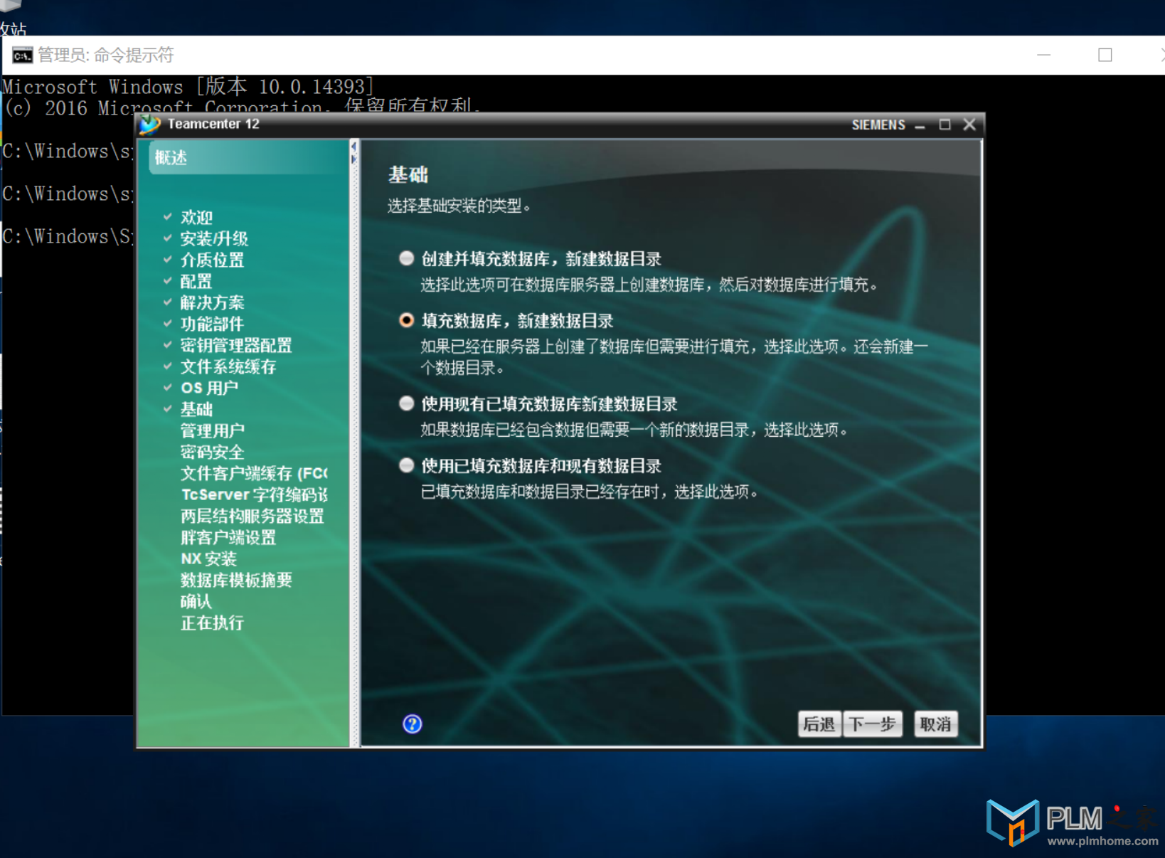
Task: Click the 下一步 button
Action: 872,724
